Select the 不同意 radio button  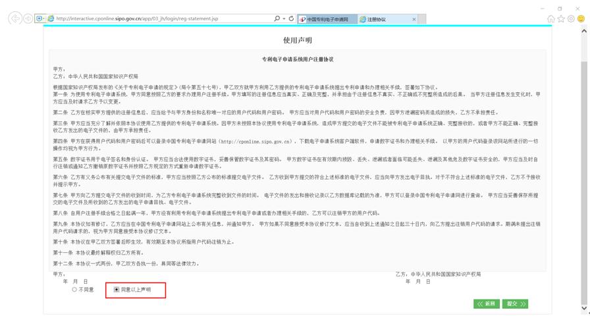pos(74,290)
